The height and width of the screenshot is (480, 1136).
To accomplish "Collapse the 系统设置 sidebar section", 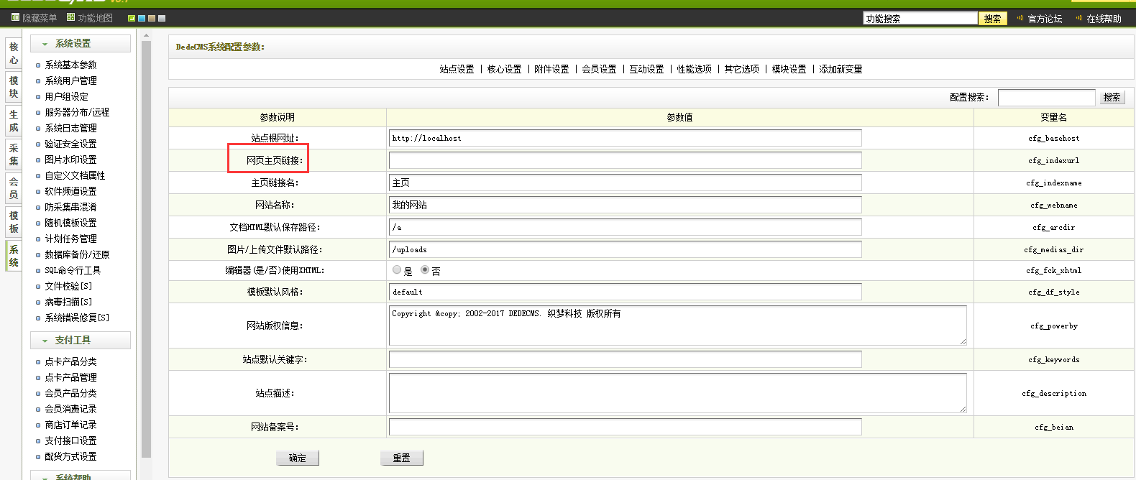I will point(81,44).
